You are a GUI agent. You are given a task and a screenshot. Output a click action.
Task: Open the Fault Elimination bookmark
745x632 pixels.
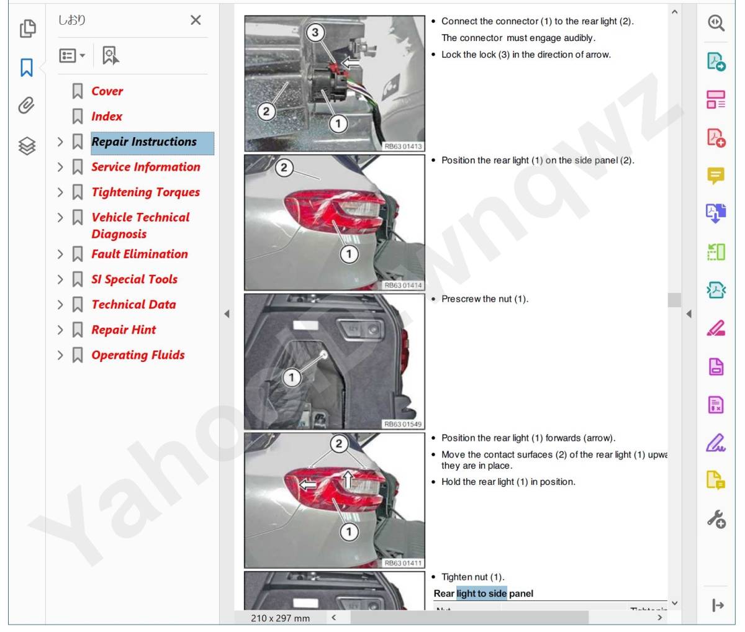click(x=140, y=254)
